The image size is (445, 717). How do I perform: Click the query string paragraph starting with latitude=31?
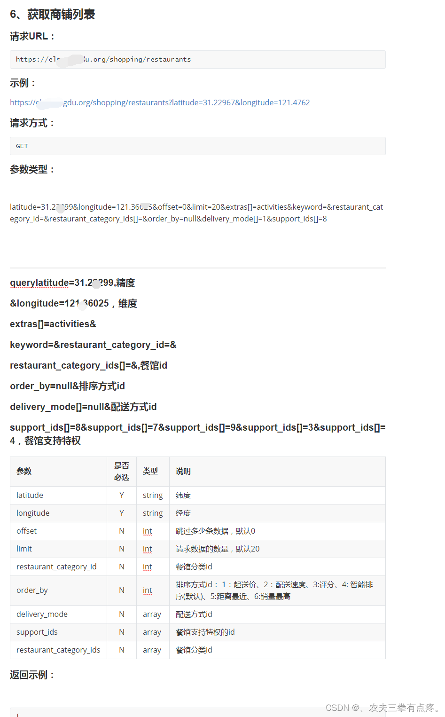[x=196, y=213]
